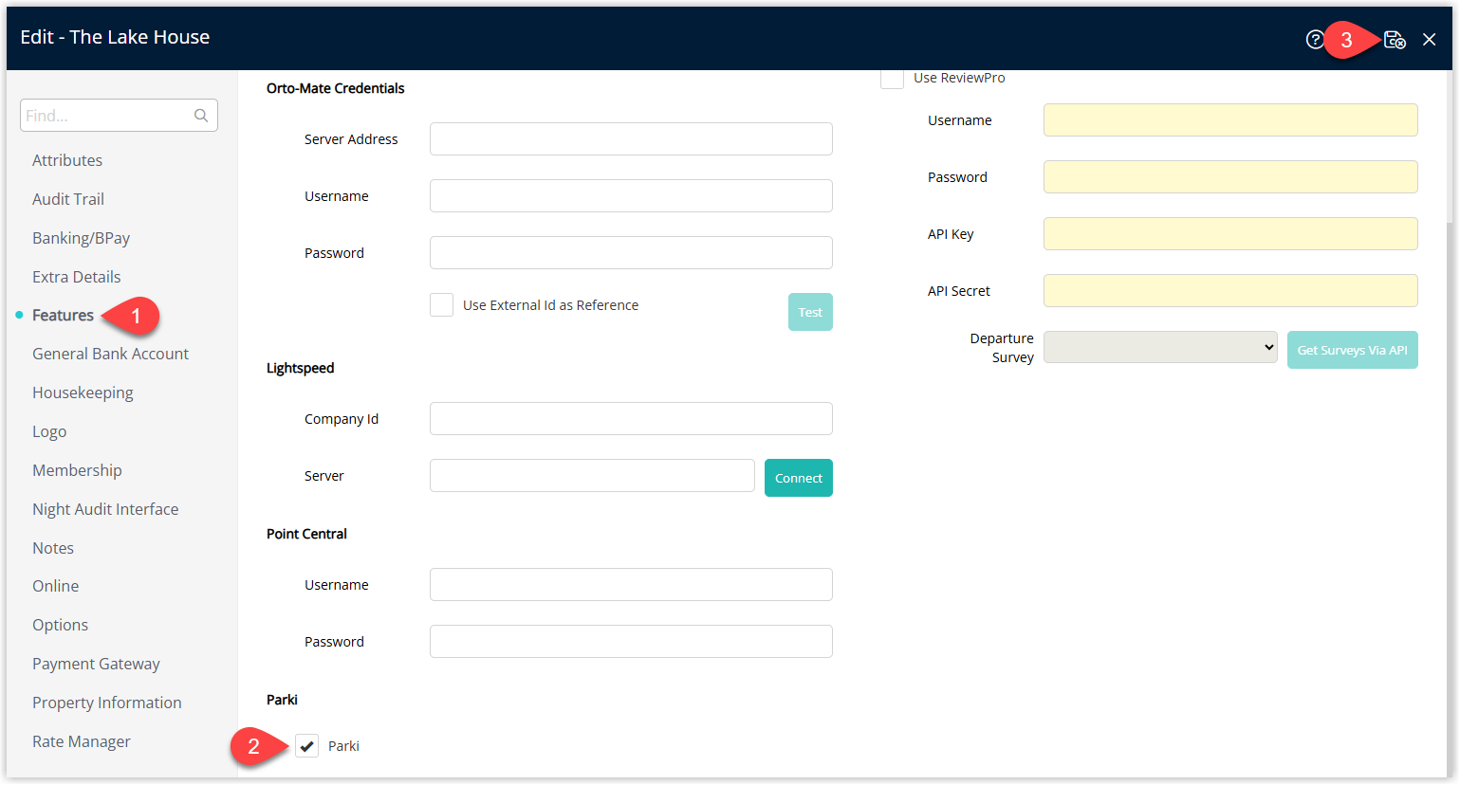Click the ReviewPro Password field
Image resolution: width=1460 pixels, height=785 pixels.
coord(1230,177)
